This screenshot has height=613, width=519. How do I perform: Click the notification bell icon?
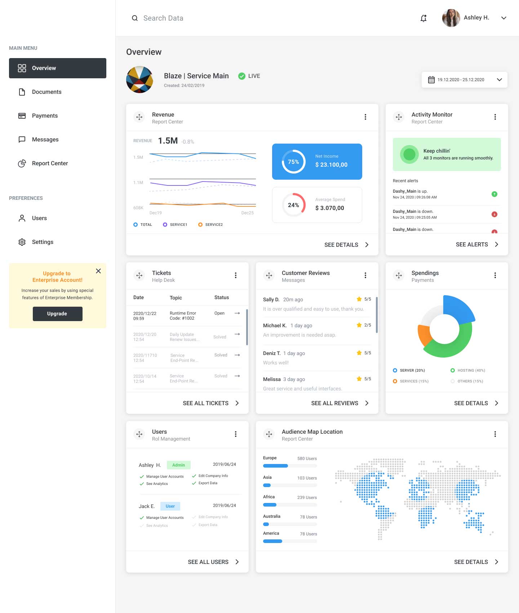(423, 18)
